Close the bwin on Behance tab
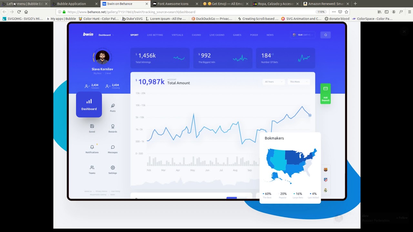The image size is (413, 232). point(147,4)
